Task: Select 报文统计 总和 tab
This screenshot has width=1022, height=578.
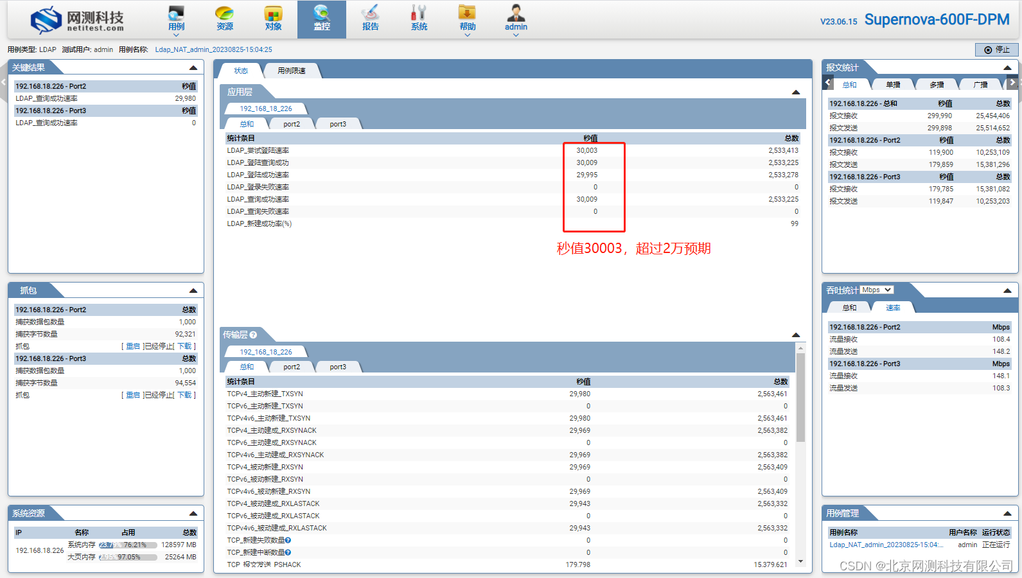Action: click(849, 85)
